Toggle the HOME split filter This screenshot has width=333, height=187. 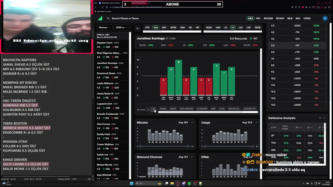[x=163, y=109]
